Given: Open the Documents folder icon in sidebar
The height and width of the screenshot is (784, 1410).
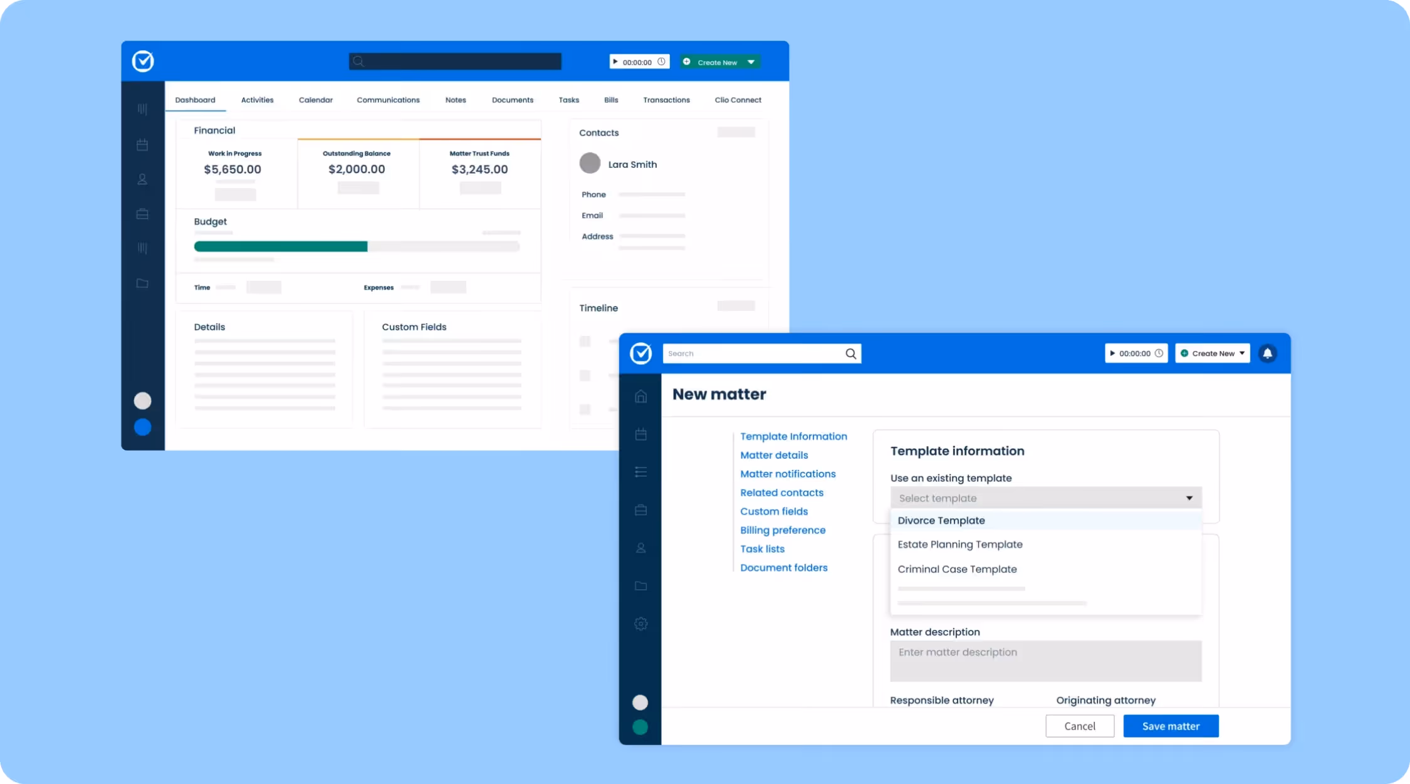Looking at the screenshot, I should (x=640, y=586).
